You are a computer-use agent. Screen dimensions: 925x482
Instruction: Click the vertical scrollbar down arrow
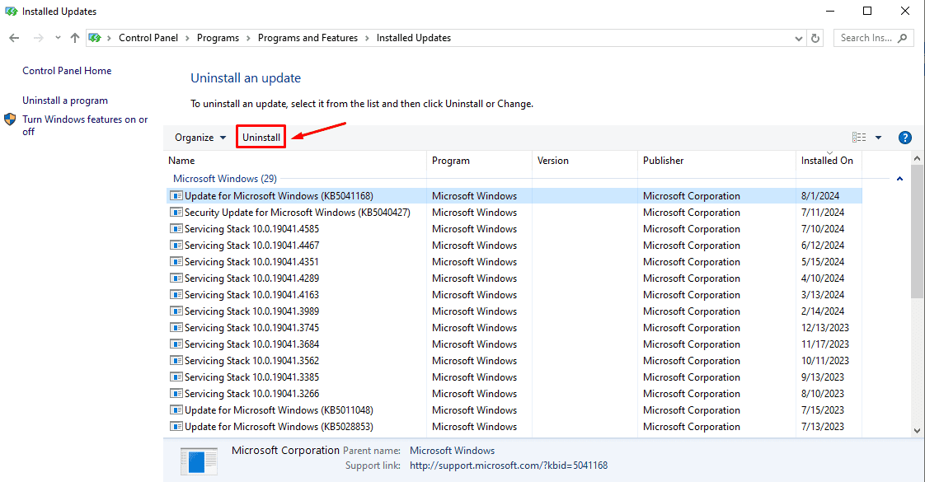click(917, 431)
